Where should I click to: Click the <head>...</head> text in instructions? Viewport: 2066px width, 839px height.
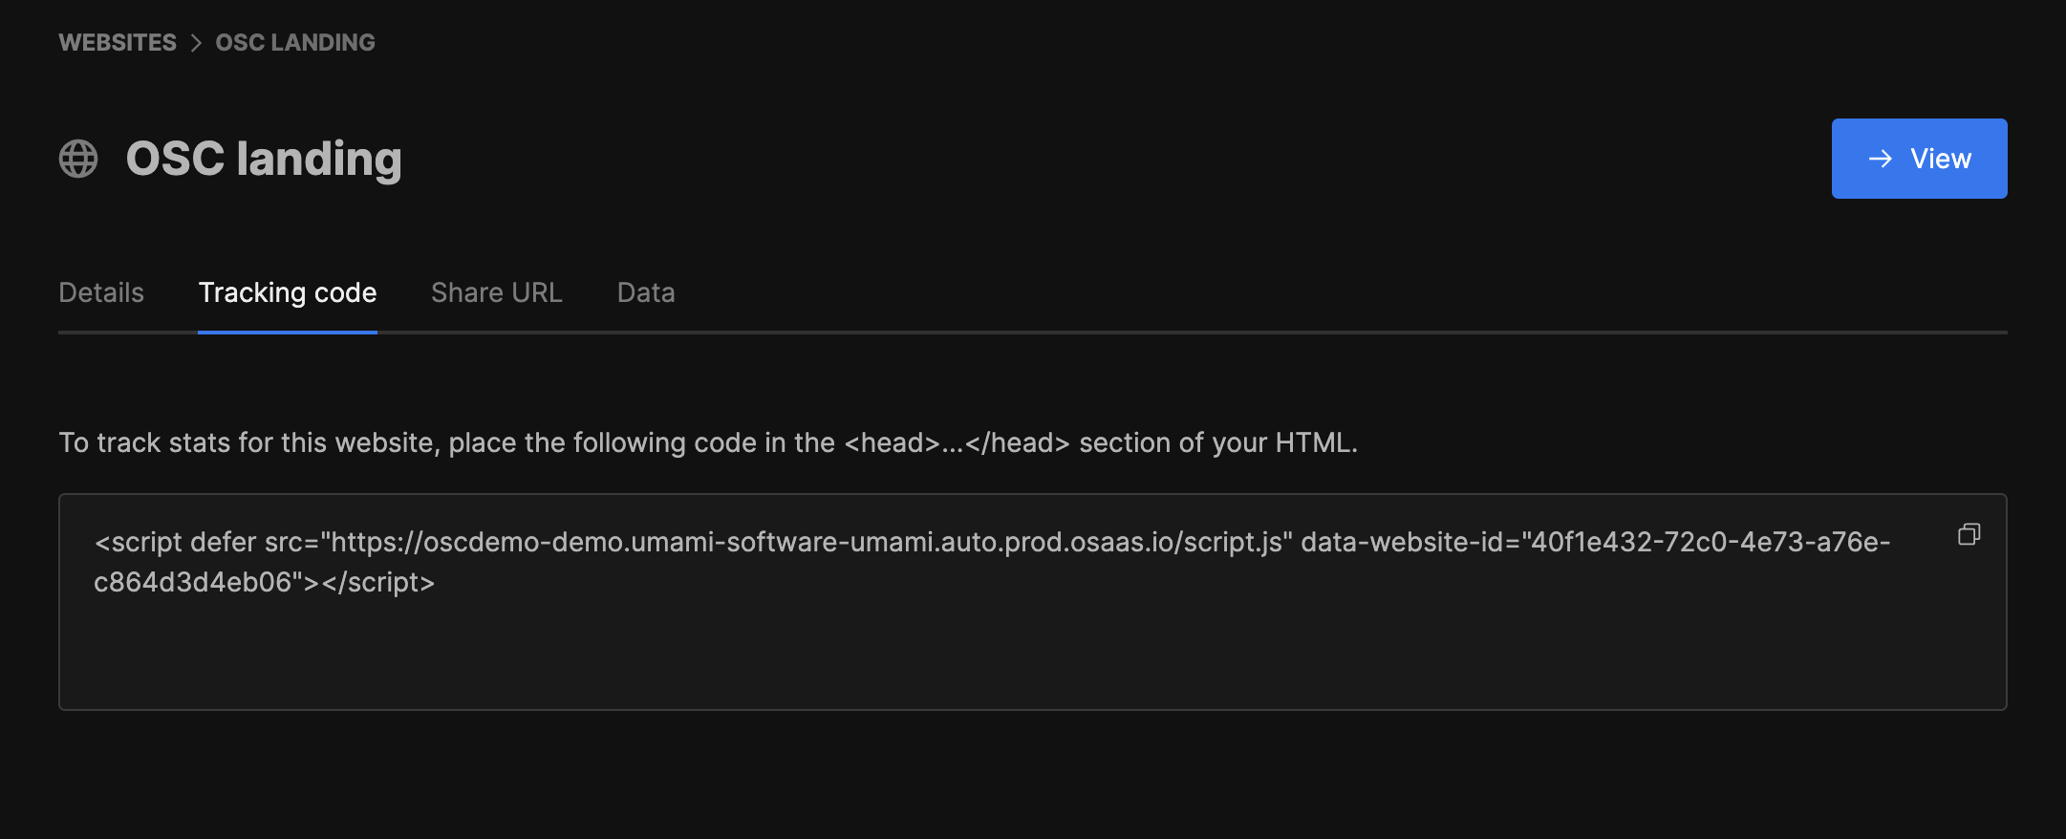957,442
